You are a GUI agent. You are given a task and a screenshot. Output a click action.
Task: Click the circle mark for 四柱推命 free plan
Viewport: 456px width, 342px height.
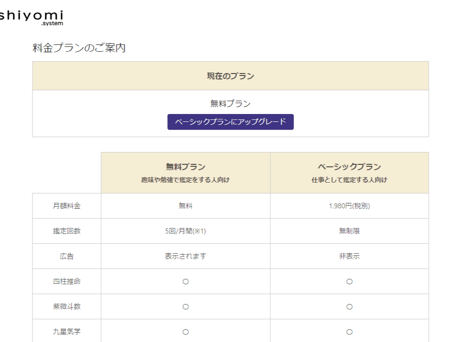click(185, 281)
